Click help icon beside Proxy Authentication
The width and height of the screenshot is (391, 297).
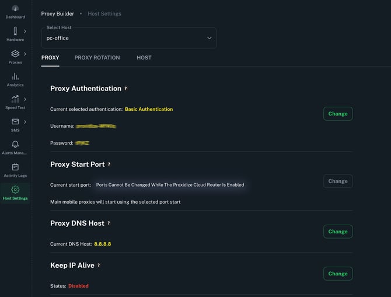pos(125,89)
